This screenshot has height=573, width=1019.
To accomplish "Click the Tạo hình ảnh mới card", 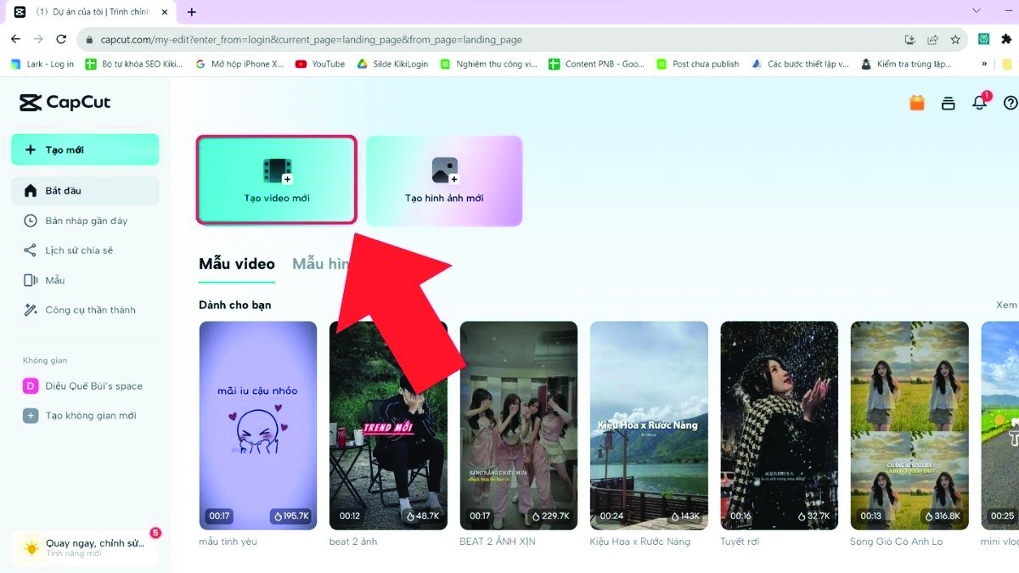I will coord(444,180).
